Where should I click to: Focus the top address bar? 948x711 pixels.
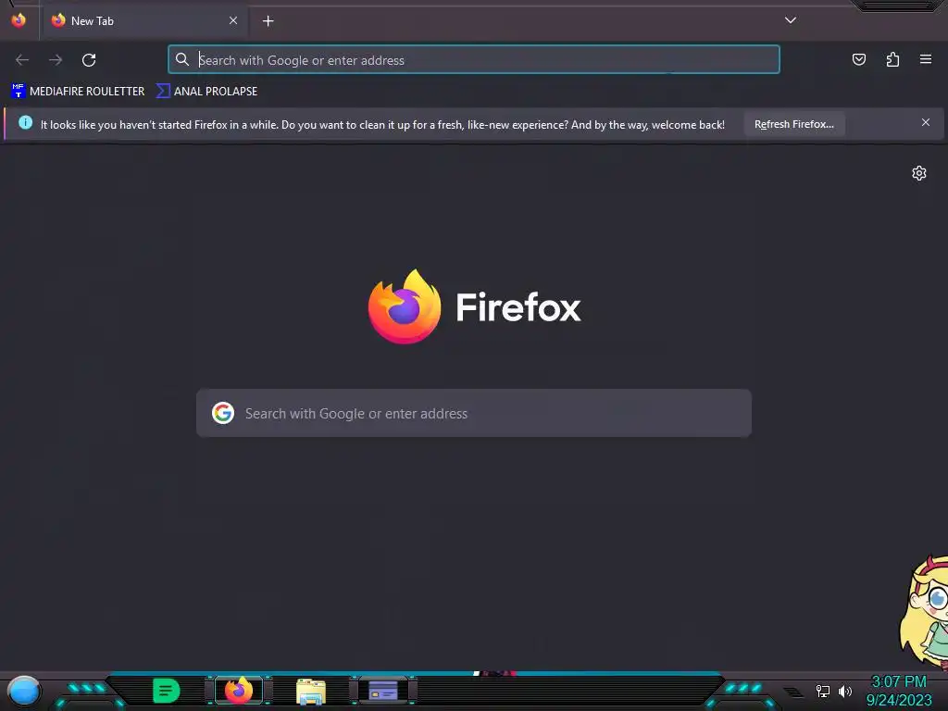pos(473,59)
